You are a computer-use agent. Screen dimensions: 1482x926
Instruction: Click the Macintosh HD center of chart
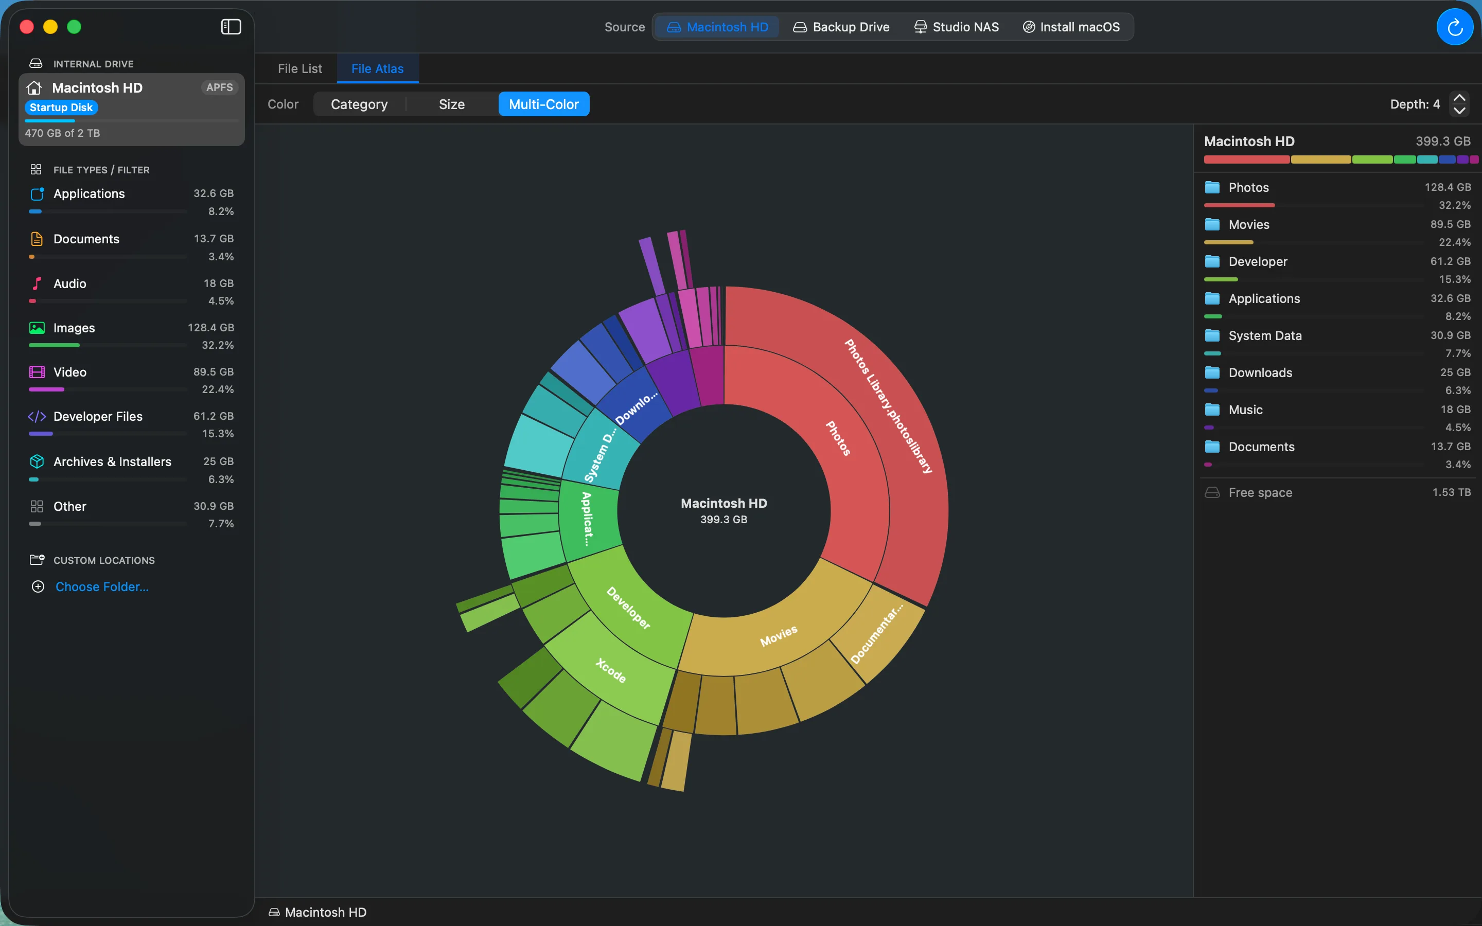point(724,510)
